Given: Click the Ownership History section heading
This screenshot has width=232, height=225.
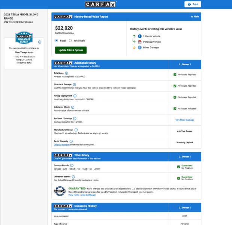Looking at the screenshot, I should [x=85, y=206].
